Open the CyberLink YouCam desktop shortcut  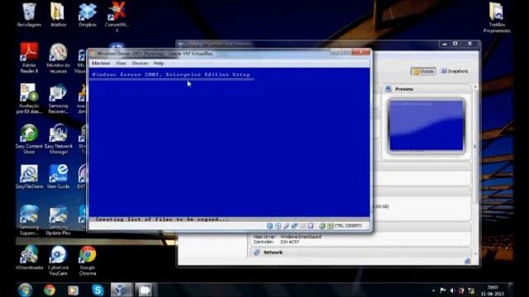[x=58, y=260]
